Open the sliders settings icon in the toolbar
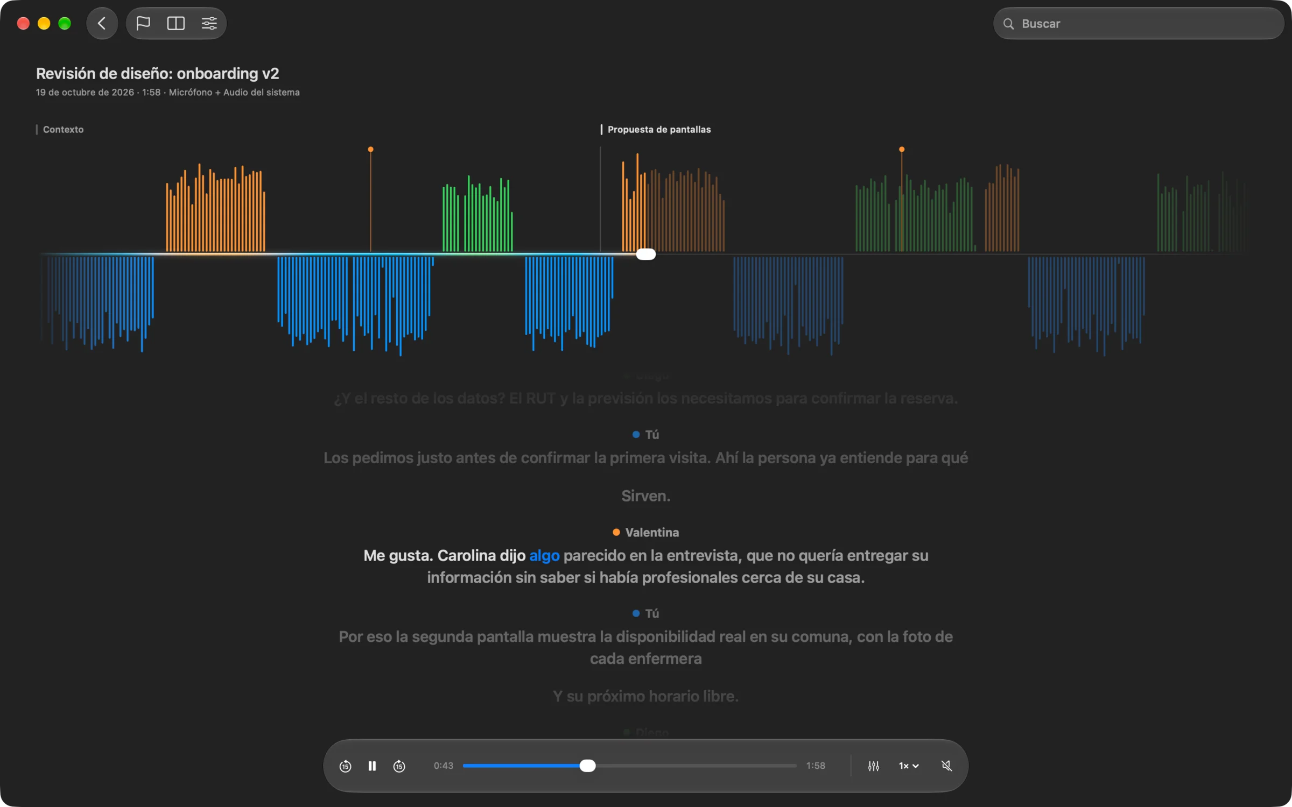The image size is (1292, 807). click(209, 23)
